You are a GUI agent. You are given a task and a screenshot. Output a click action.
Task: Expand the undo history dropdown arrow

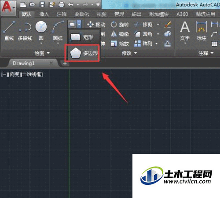(78, 5)
